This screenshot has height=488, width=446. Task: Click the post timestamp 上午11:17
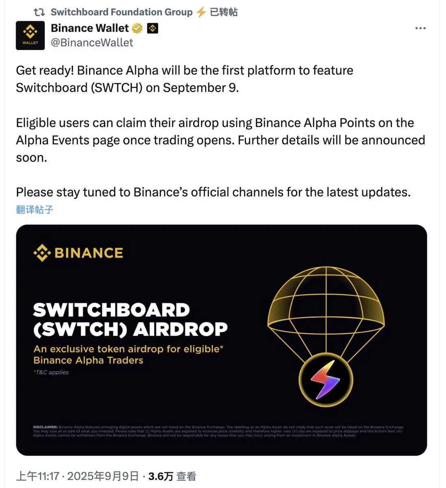point(38,476)
